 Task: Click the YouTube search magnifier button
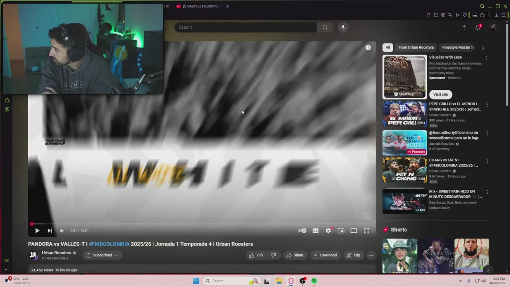point(325,27)
